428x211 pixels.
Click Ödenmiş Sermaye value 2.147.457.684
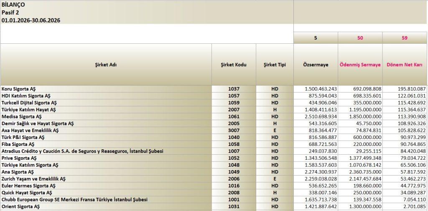pos(360,179)
